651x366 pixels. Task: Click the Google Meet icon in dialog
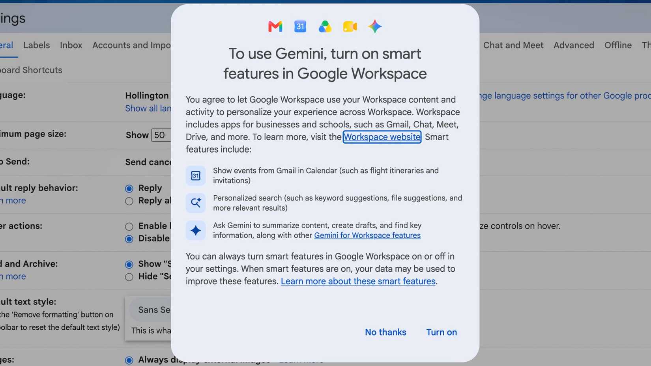[350, 26]
